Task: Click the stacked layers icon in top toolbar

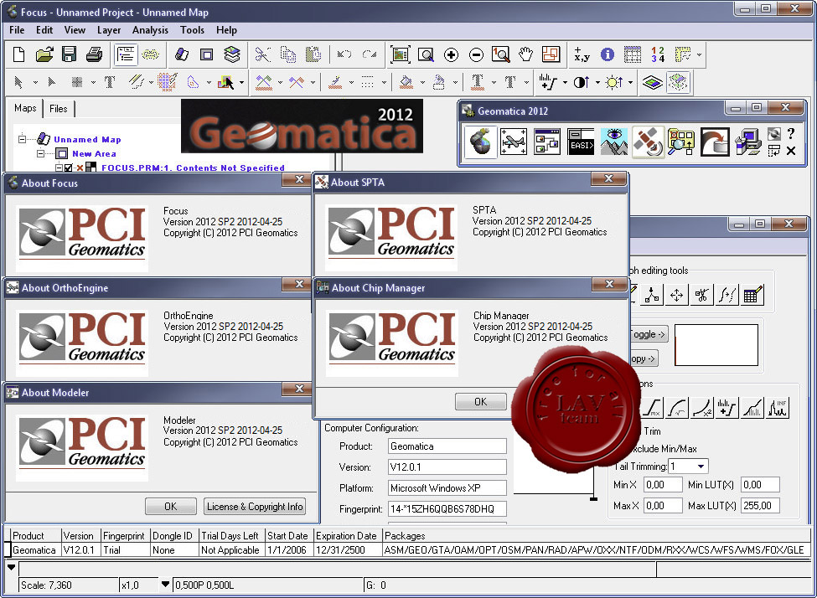Action: (232, 54)
